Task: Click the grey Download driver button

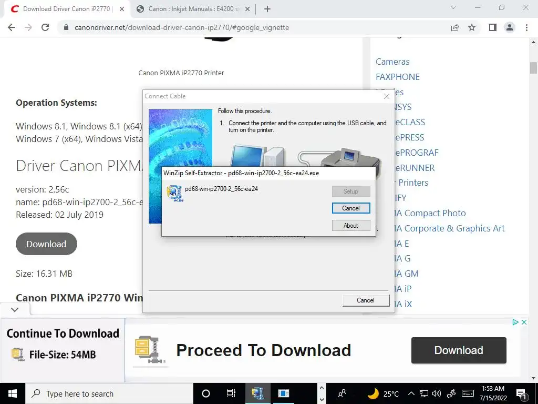Action: pos(46,244)
